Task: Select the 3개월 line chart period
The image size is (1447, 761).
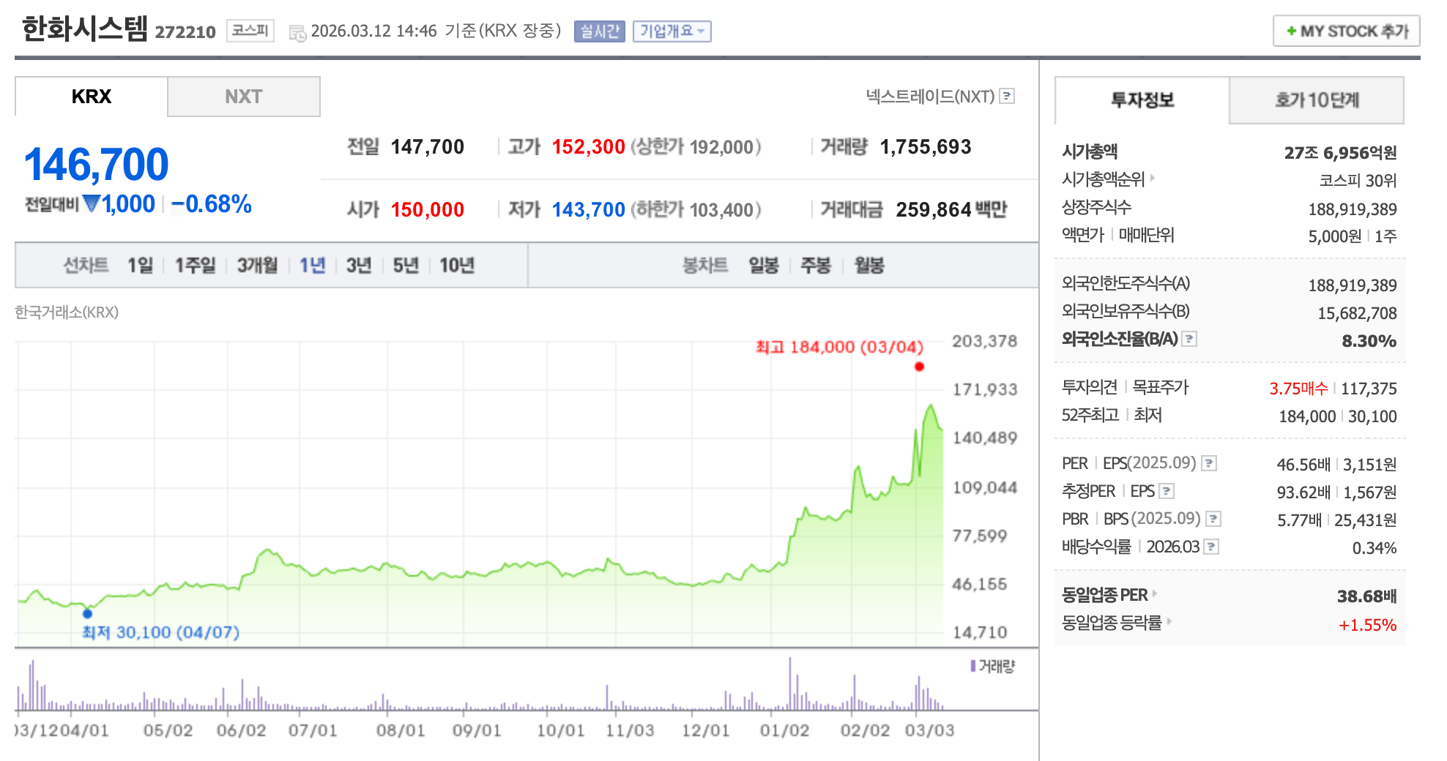Action: pos(257,265)
